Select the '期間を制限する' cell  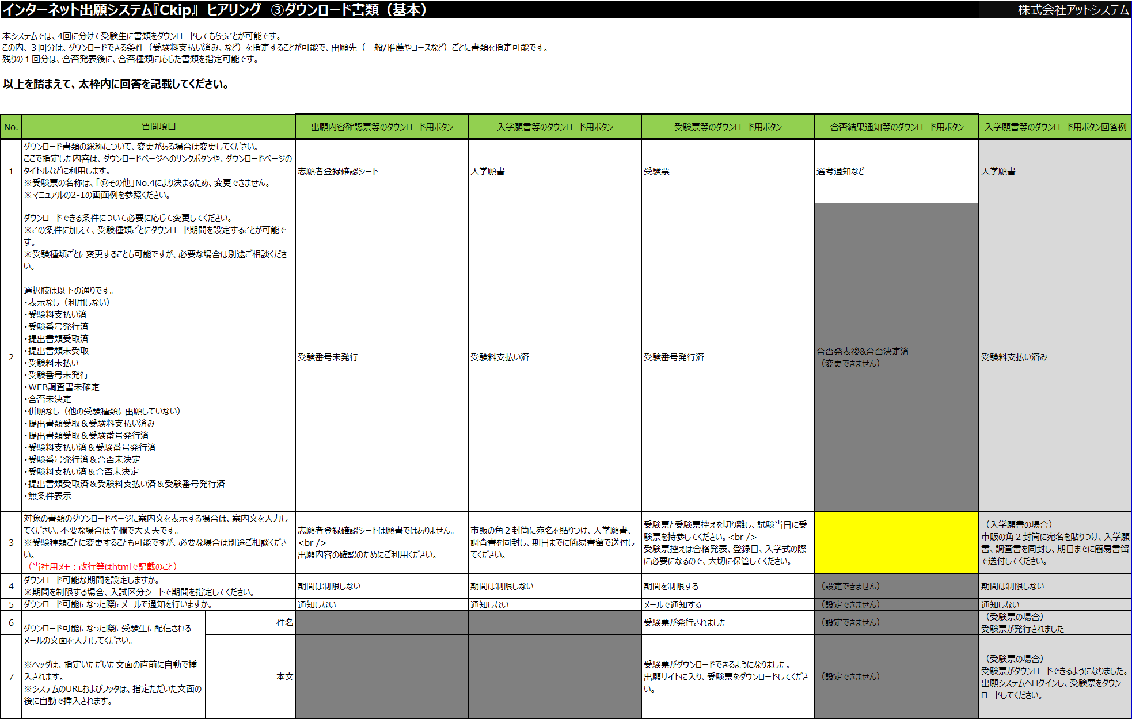pyautogui.click(x=727, y=586)
